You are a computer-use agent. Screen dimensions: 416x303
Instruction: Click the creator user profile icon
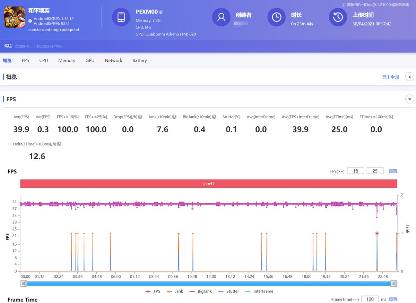point(221,17)
